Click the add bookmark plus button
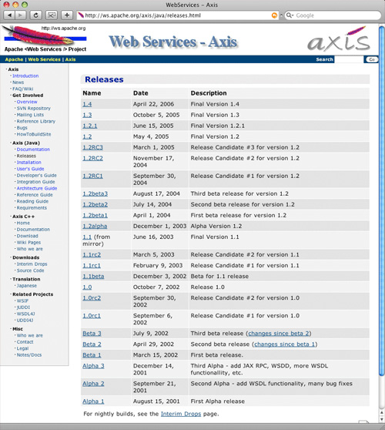The image size is (385, 430). (x=67, y=15)
